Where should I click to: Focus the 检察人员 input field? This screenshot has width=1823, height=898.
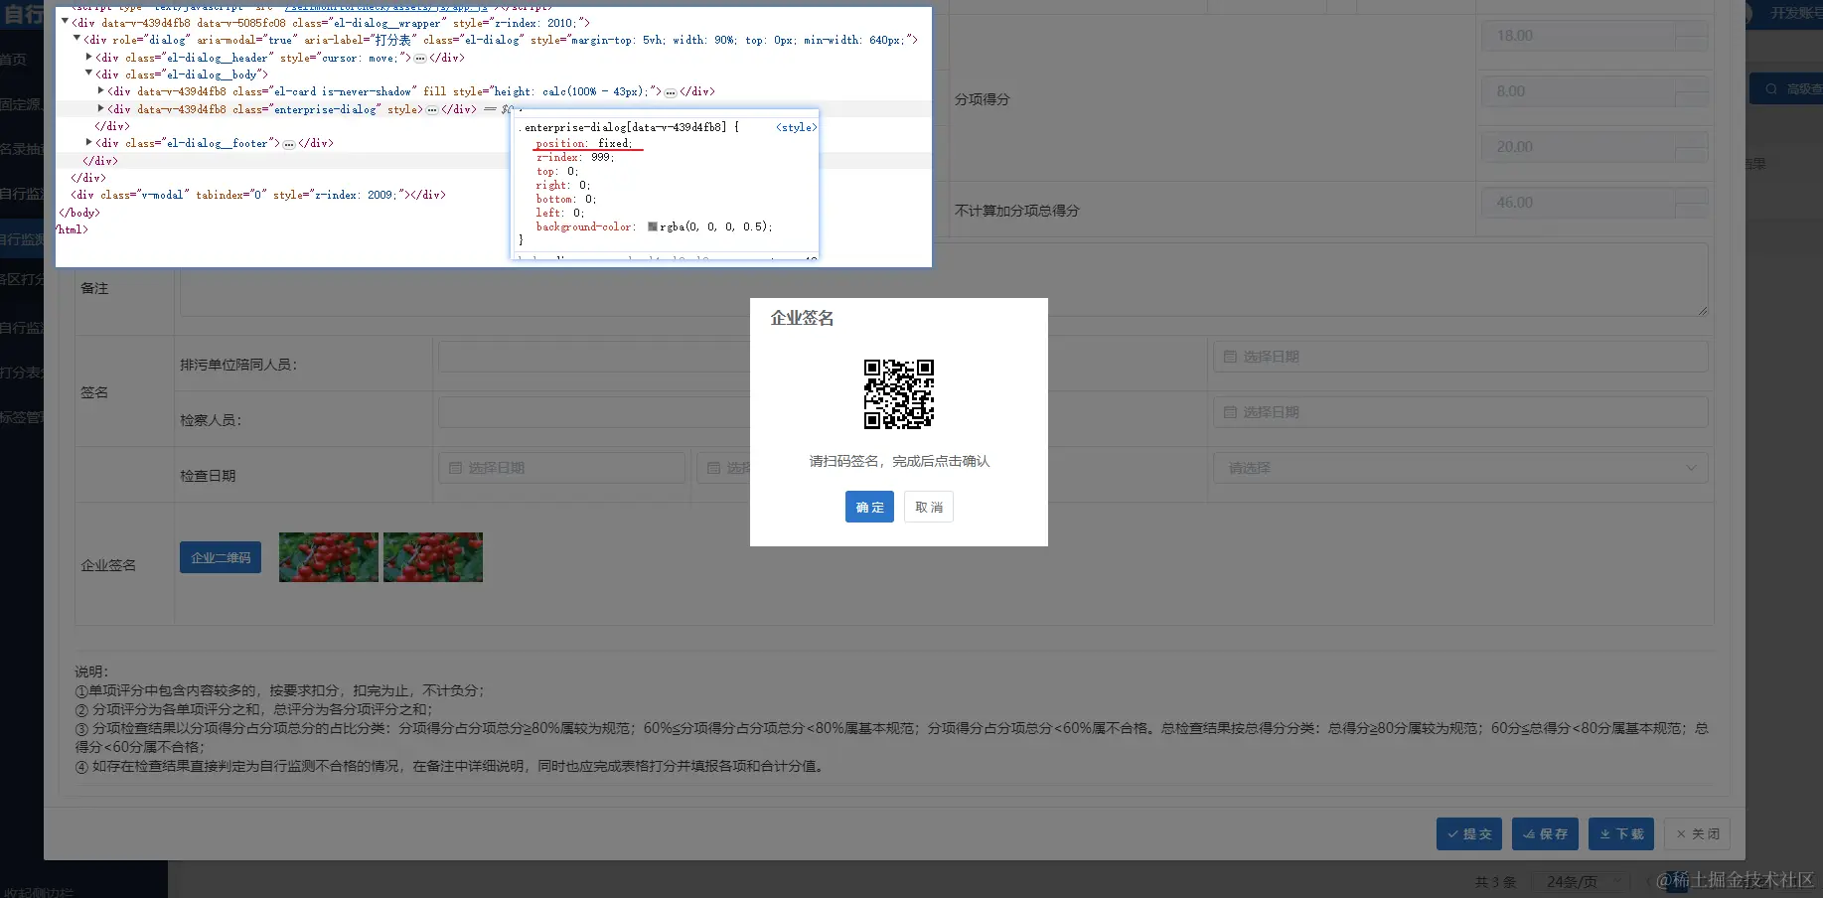click(x=594, y=412)
